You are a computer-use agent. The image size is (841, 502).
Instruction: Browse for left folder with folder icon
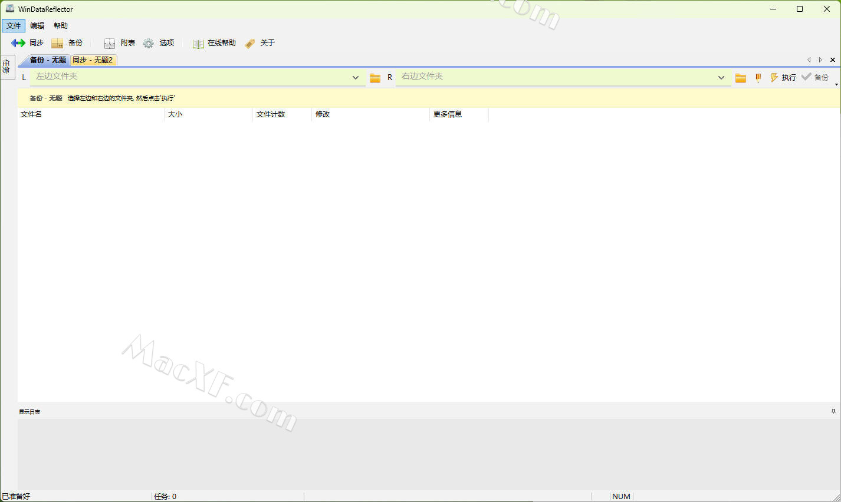coord(374,78)
